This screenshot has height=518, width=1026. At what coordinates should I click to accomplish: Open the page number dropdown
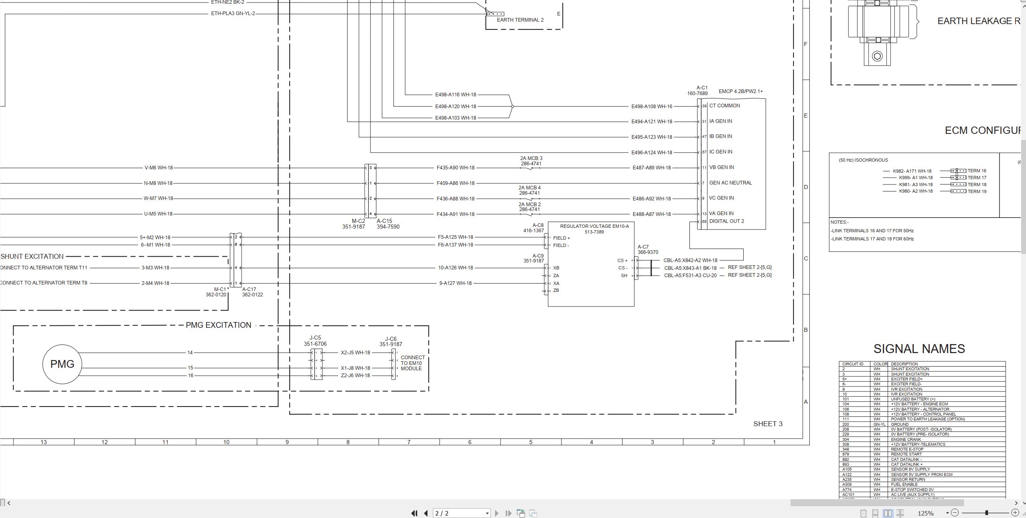(x=487, y=514)
